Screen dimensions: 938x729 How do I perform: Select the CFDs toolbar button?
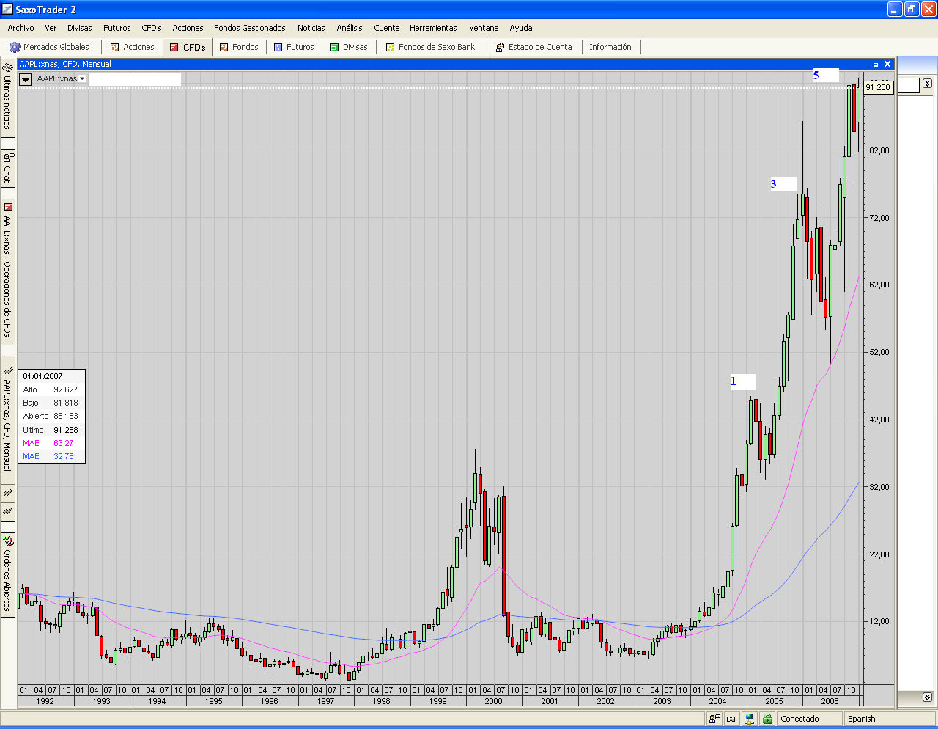[188, 47]
